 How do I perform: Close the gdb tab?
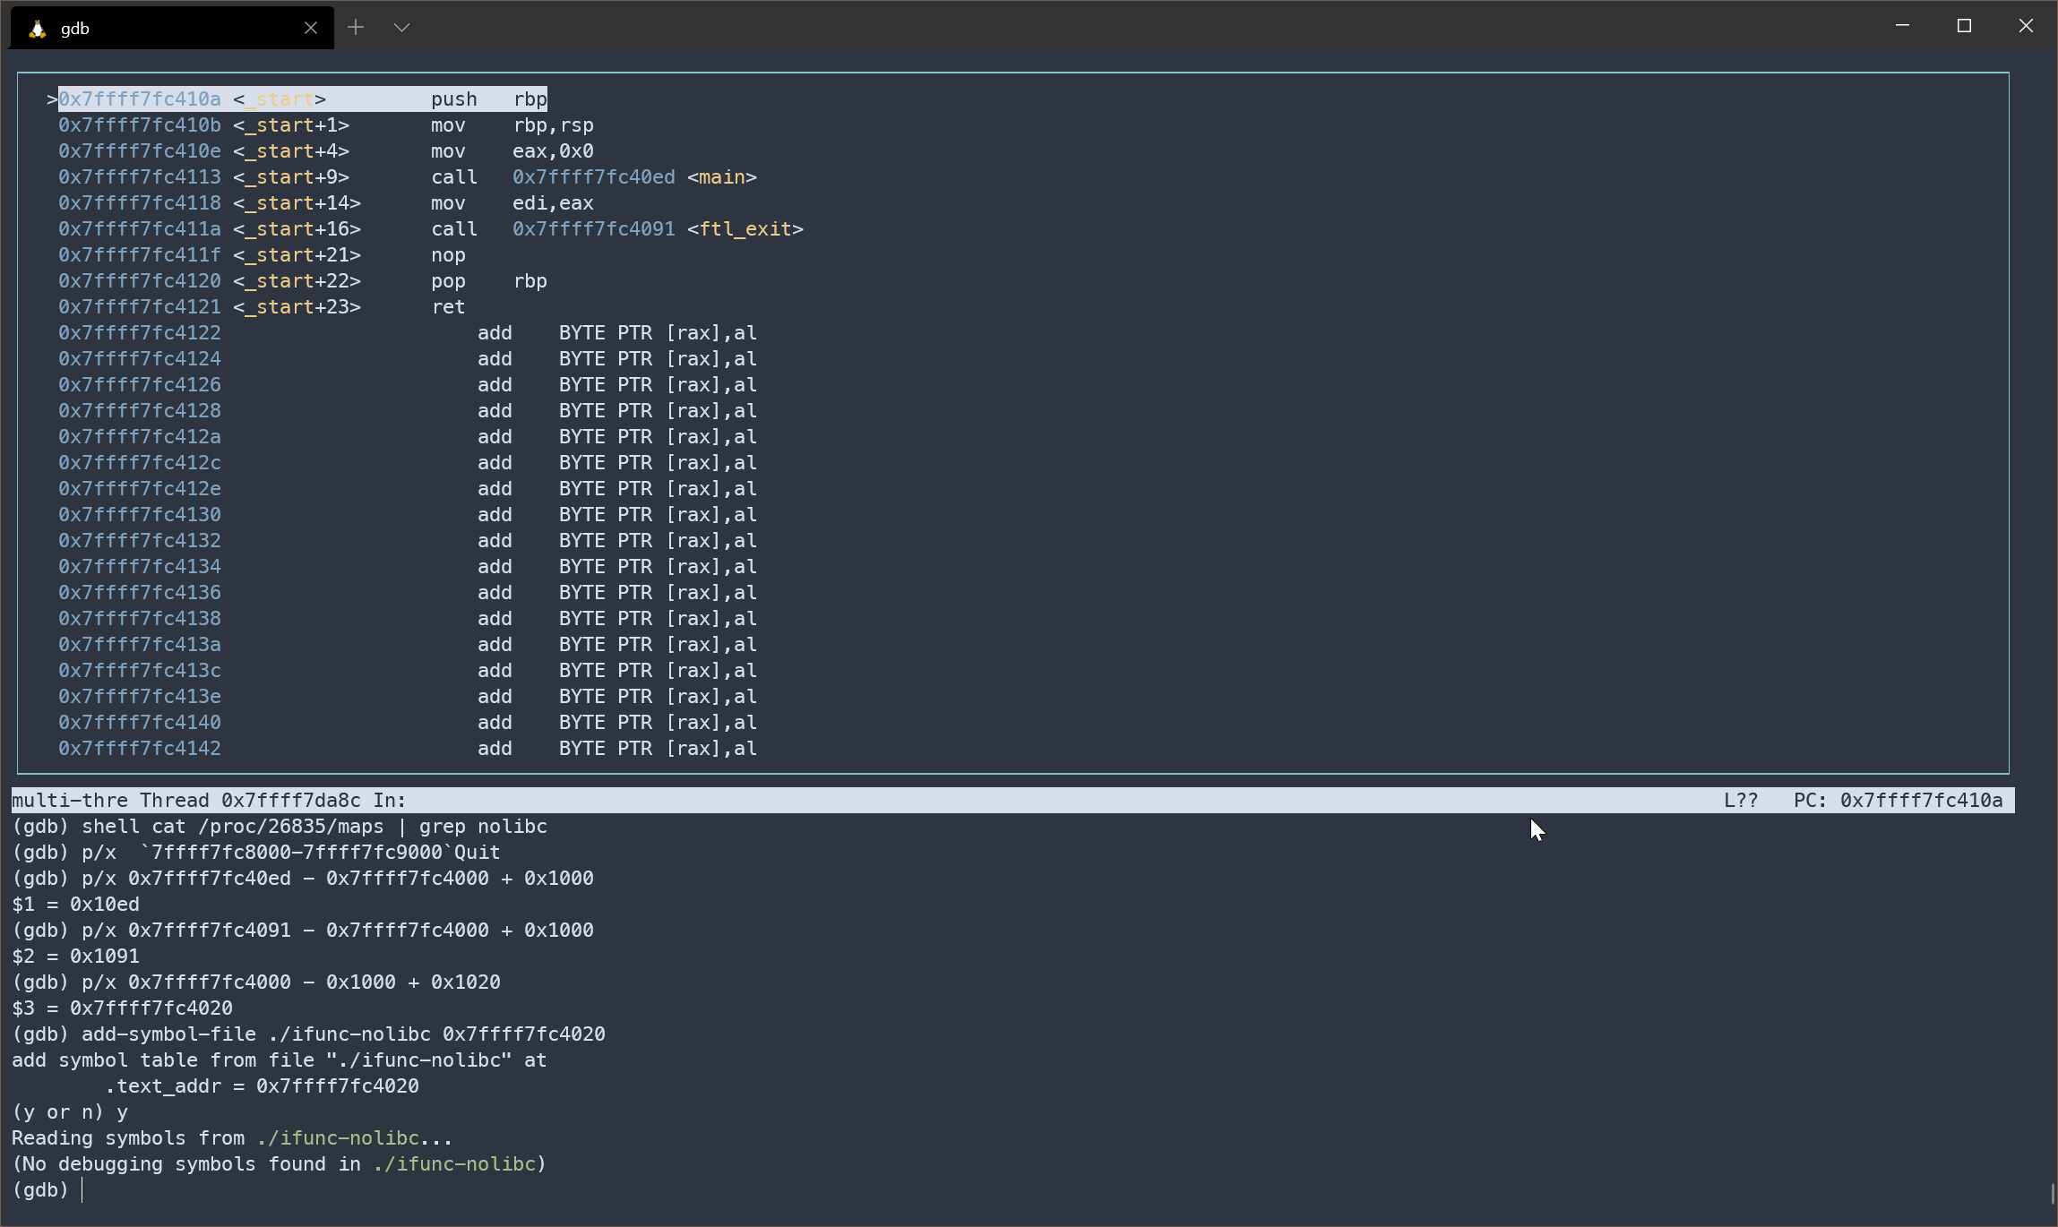[x=311, y=28]
